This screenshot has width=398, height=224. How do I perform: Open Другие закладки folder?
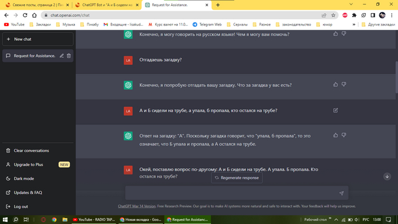[378, 24]
